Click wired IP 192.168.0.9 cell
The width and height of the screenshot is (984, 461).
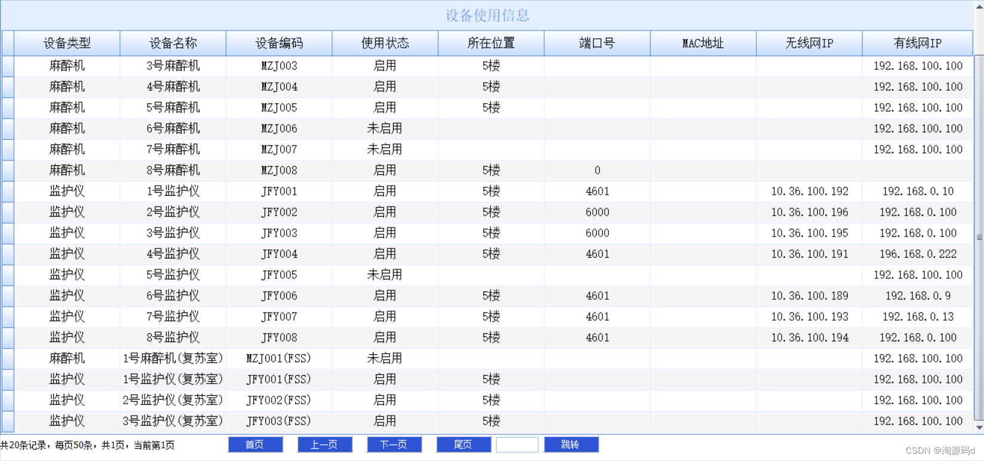(918, 296)
